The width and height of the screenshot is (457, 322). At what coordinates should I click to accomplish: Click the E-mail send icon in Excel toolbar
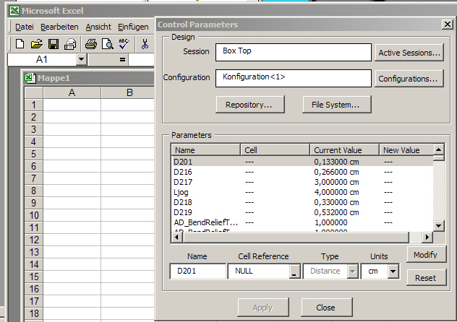[70, 44]
